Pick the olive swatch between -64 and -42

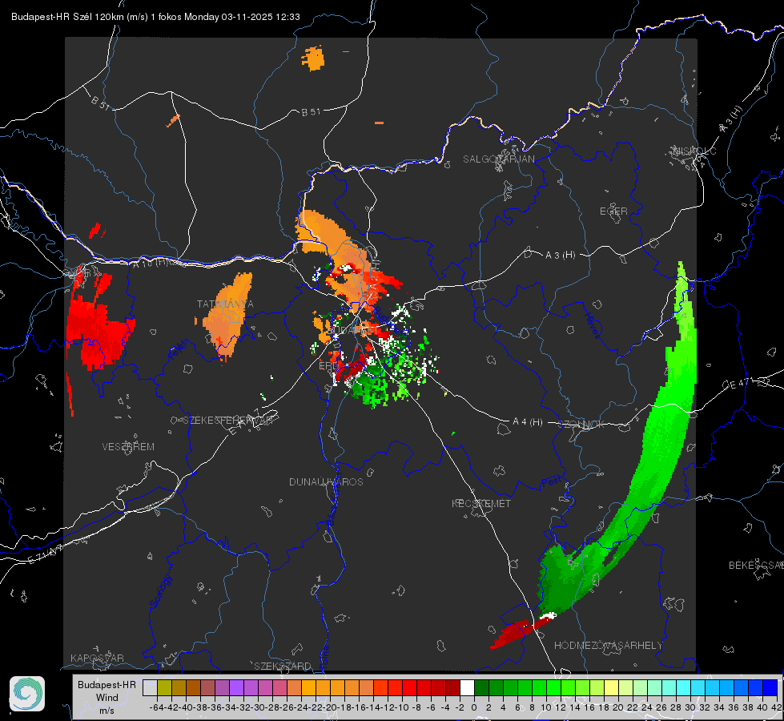coord(164,687)
